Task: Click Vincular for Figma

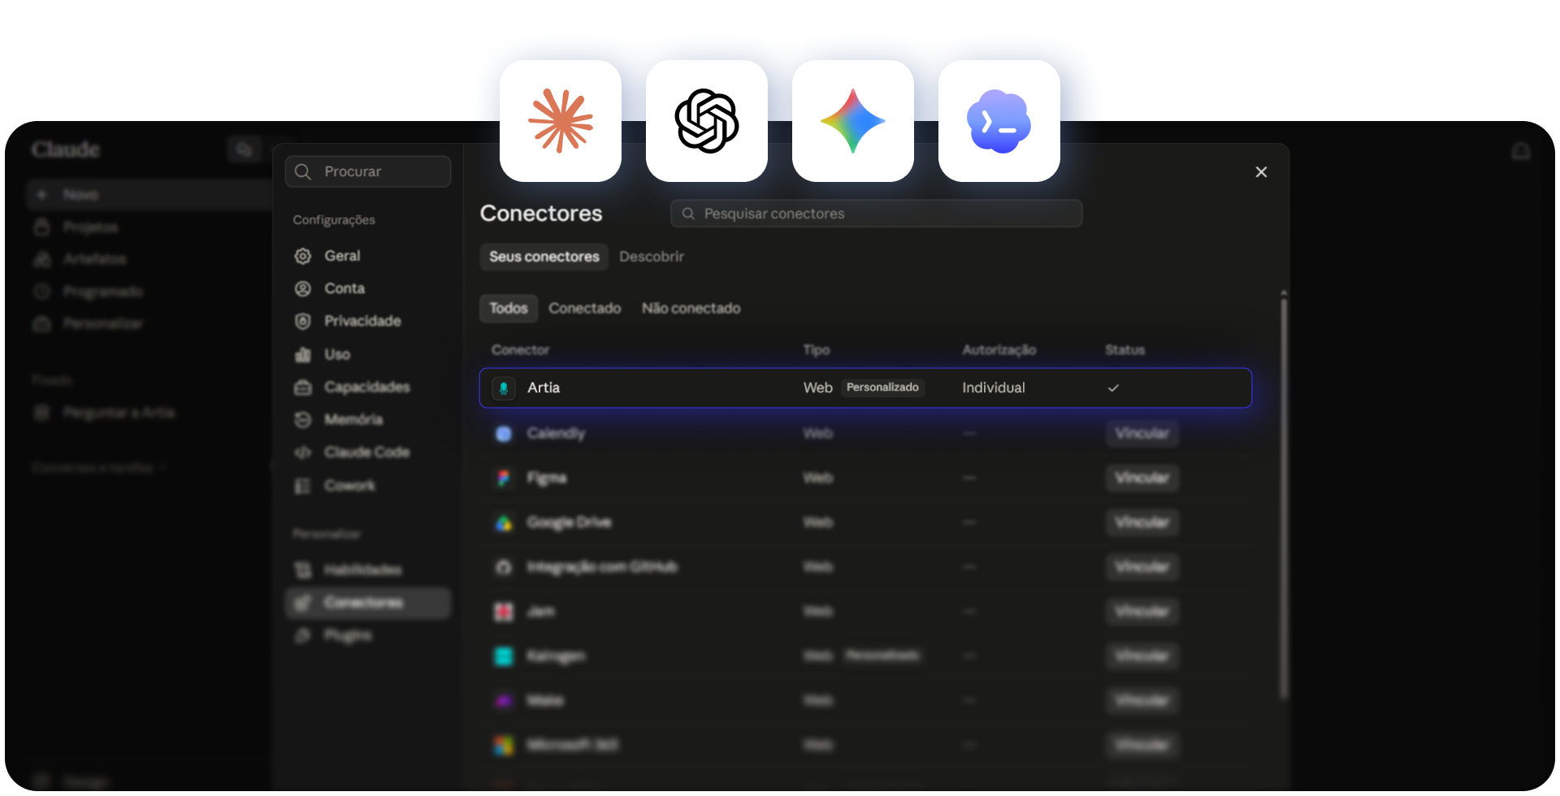Action: click(1142, 478)
